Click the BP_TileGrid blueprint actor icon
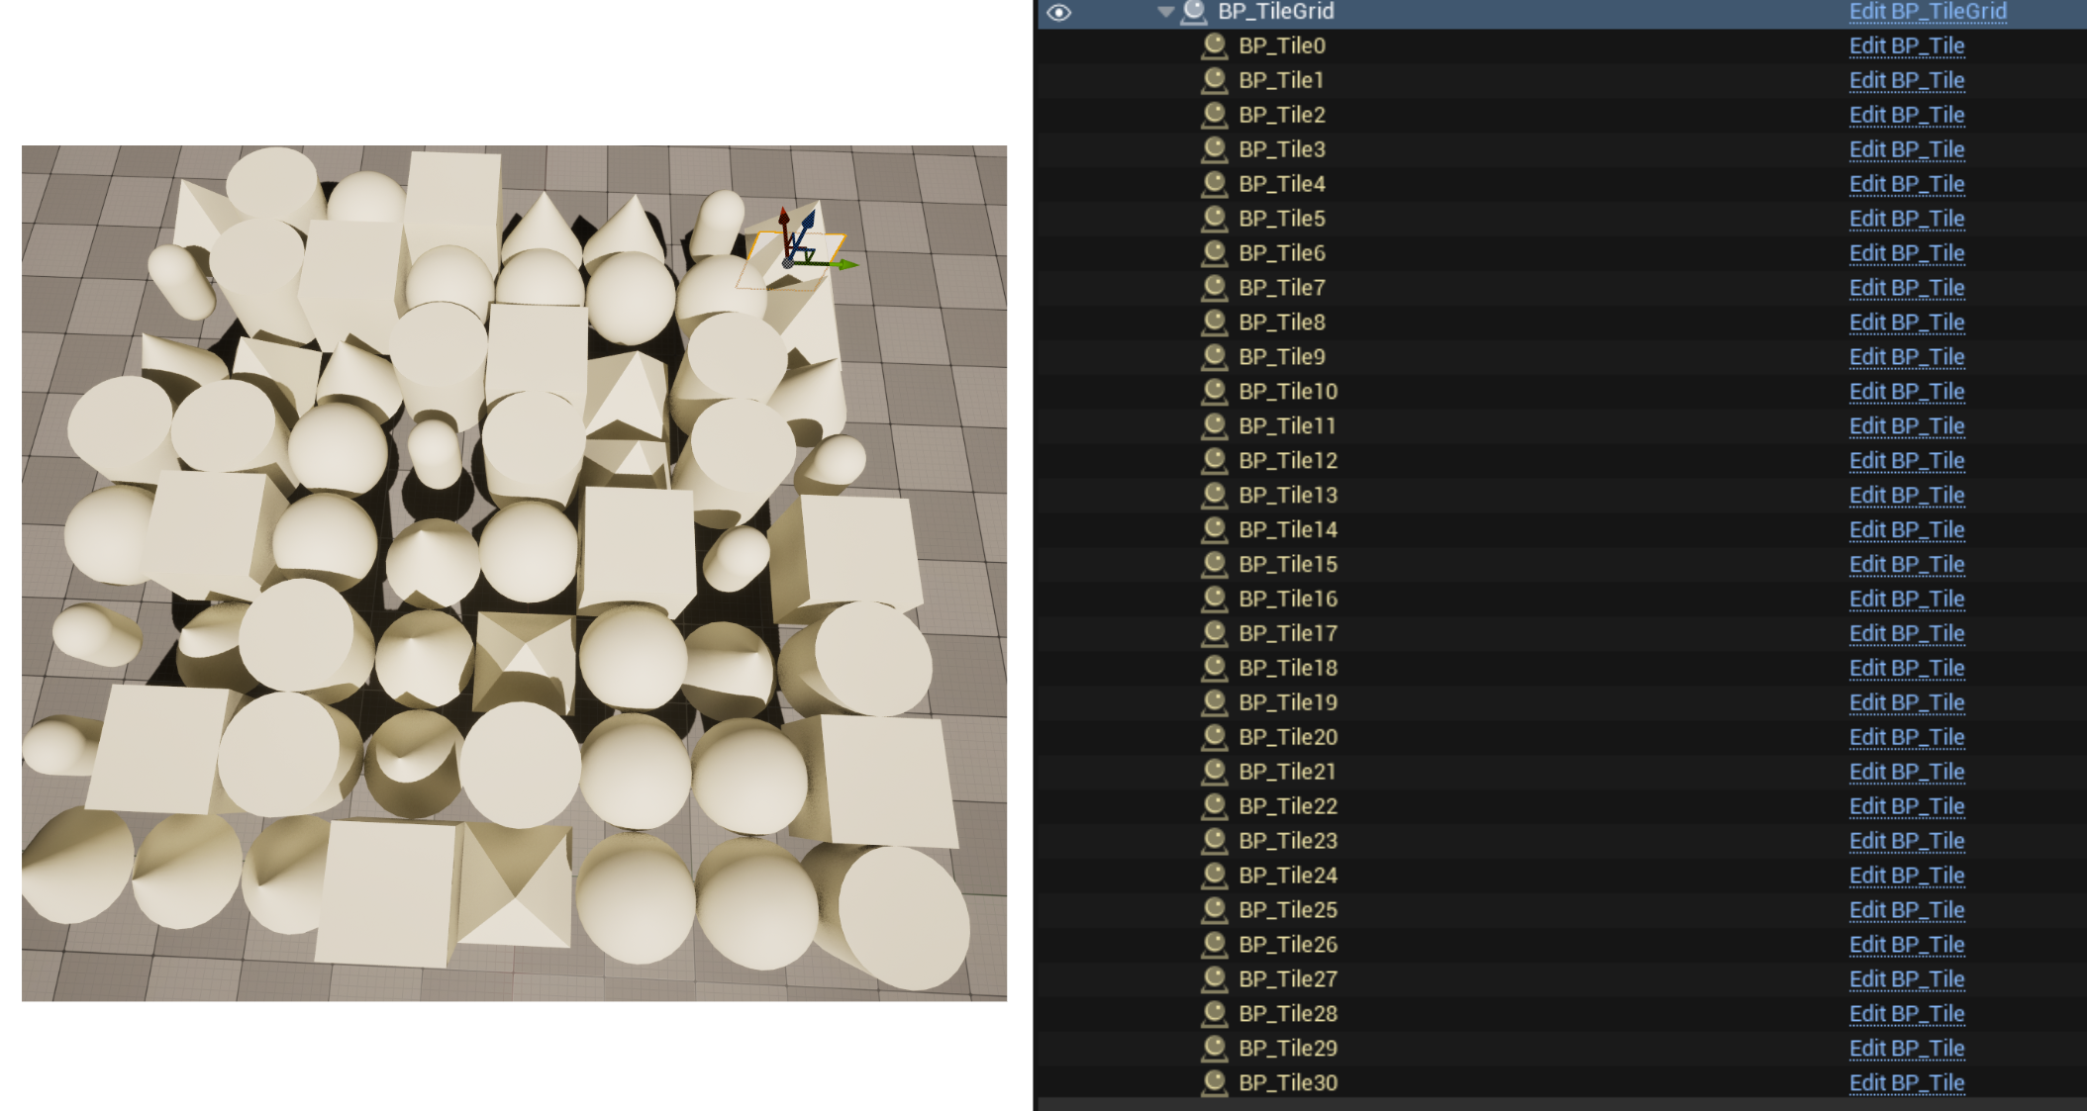 coord(1195,12)
